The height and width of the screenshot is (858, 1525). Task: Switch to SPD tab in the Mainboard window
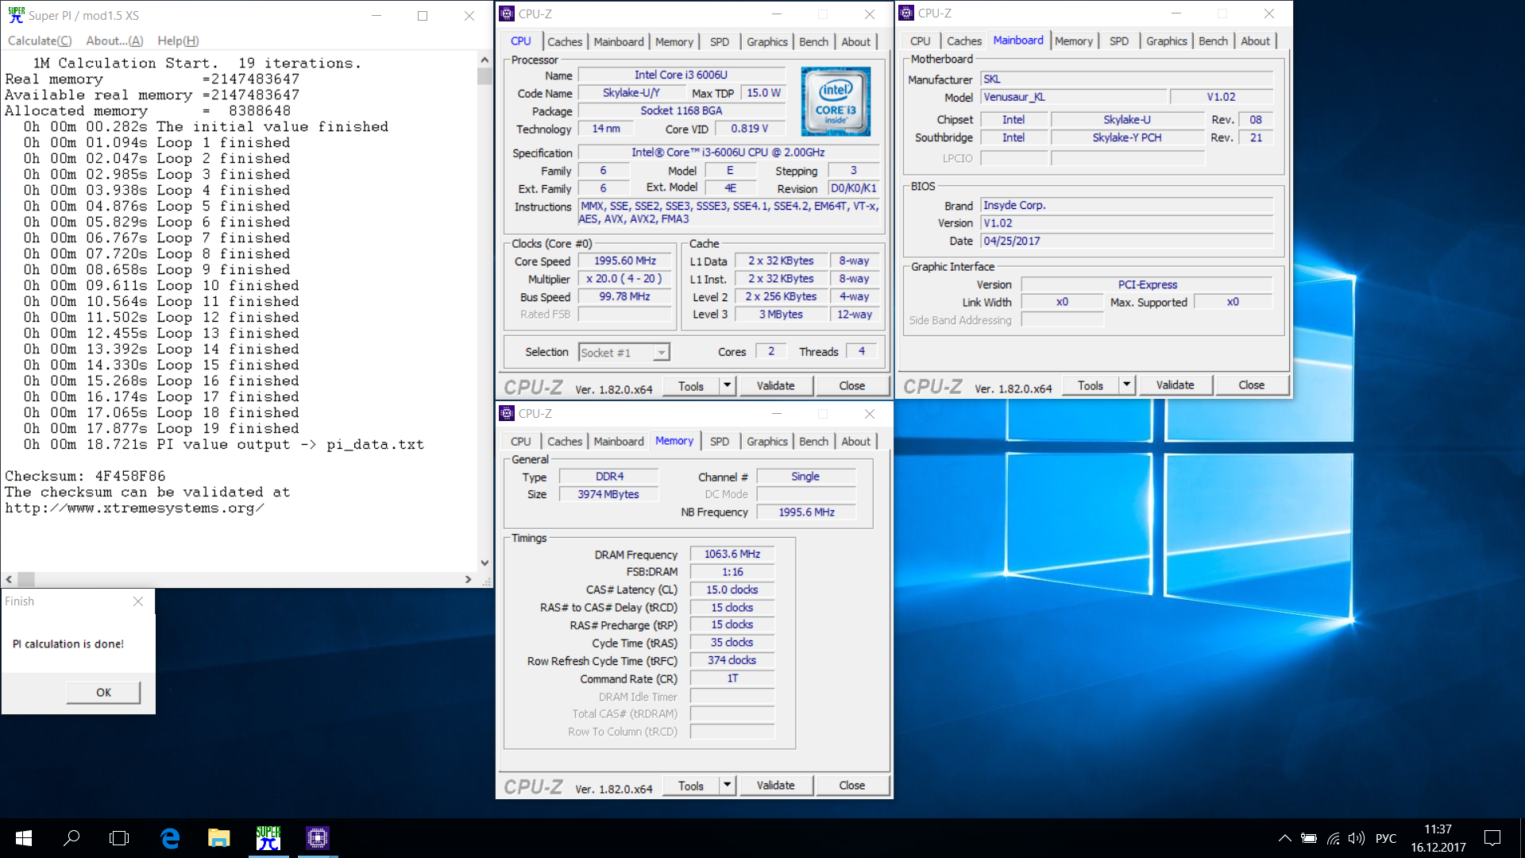tap(1119, 41)
